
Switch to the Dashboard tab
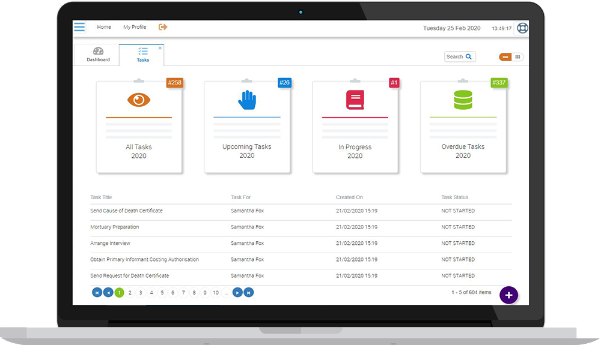point(96,55)
